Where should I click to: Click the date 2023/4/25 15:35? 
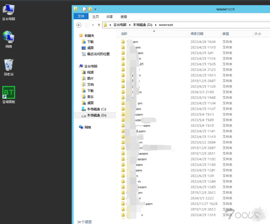[203, 64]
